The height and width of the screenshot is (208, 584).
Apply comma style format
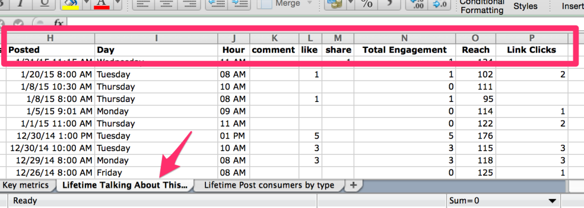pyautogui.click(x=390, y=5)
